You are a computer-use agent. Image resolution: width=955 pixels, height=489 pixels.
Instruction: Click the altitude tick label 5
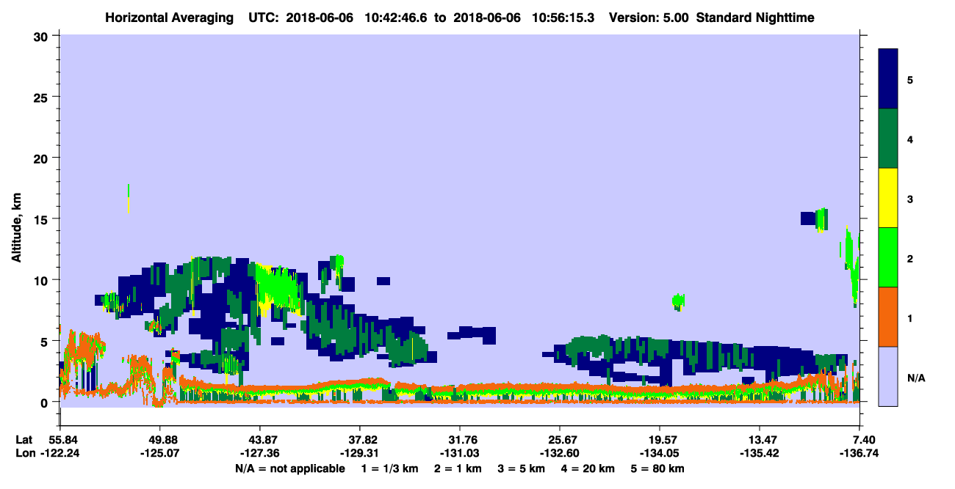(x=46, y=341)
